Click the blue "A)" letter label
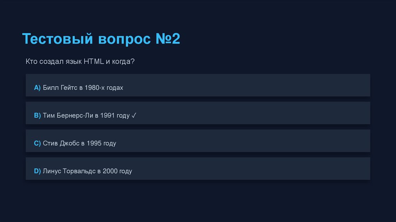 (37, 88)
